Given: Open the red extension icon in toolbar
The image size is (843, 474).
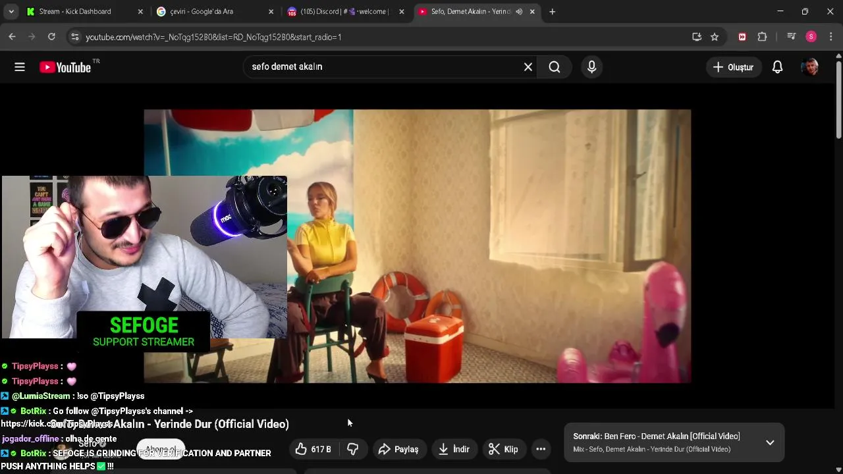Looking at the screenshot, I should click(742, 37).
